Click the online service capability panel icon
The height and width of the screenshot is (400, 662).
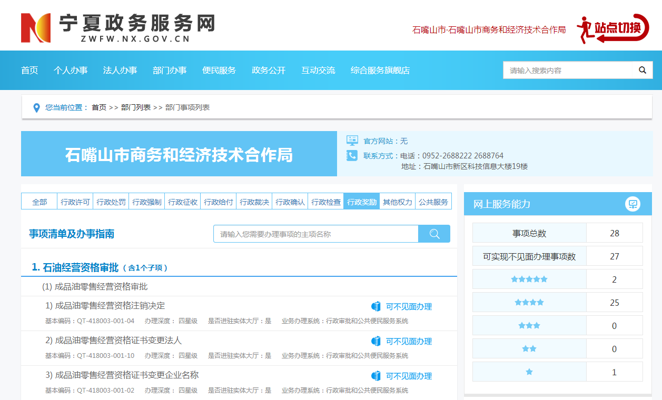[x=633, y=204]
